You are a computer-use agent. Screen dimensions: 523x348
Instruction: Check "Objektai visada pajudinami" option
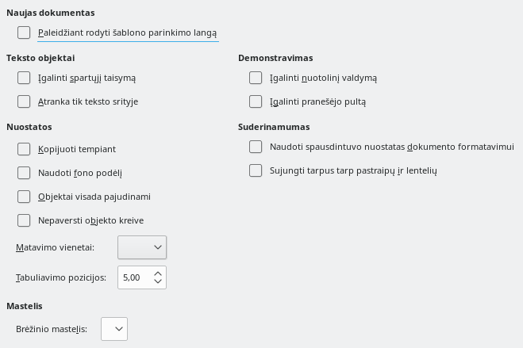click(x=24, y=197)
